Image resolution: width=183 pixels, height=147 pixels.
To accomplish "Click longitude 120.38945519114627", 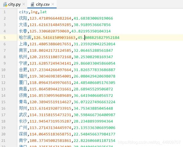I will pos(51,102).
